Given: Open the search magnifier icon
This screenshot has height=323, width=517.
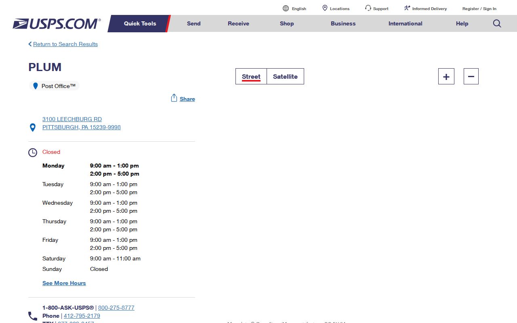Looking at the screenshot, I should pos(497,23).
